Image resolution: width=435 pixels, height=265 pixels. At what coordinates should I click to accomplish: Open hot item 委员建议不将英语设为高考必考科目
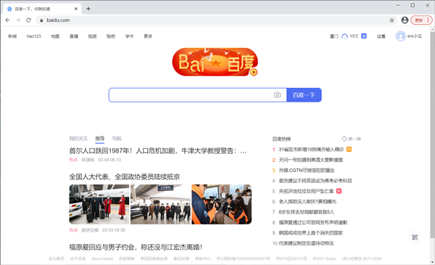click(x=315, y=181)
